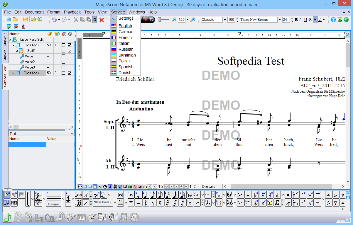Click the Zoom in magnifier icon

point(193,20)
